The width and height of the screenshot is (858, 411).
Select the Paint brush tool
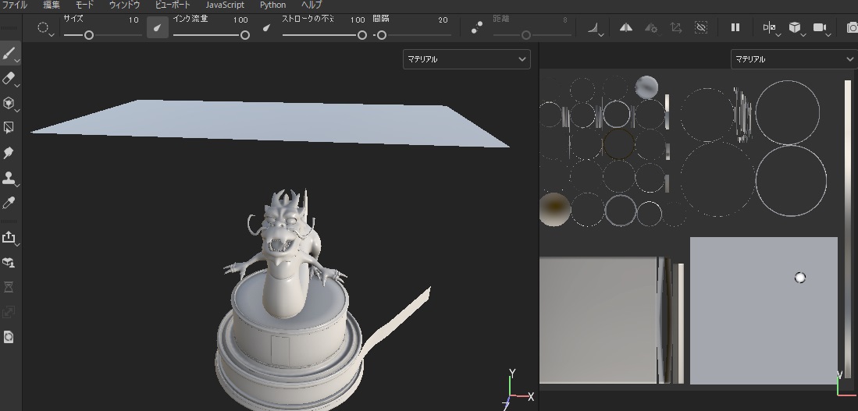pyautogui.click(x=9, y=54)
